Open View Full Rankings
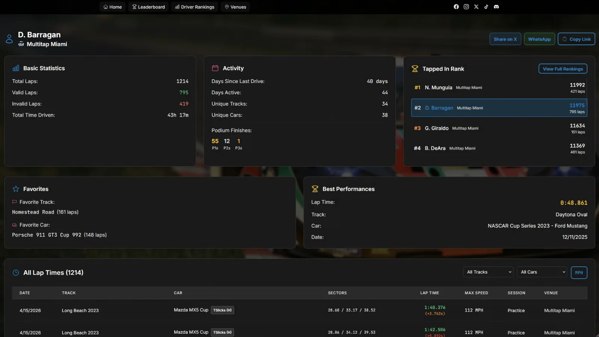The height and width of the screenshot is (337, 599). click(563, 69)
